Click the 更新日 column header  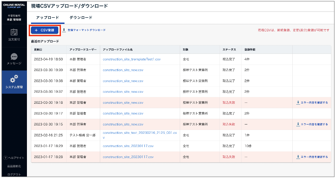pos(38,49)
